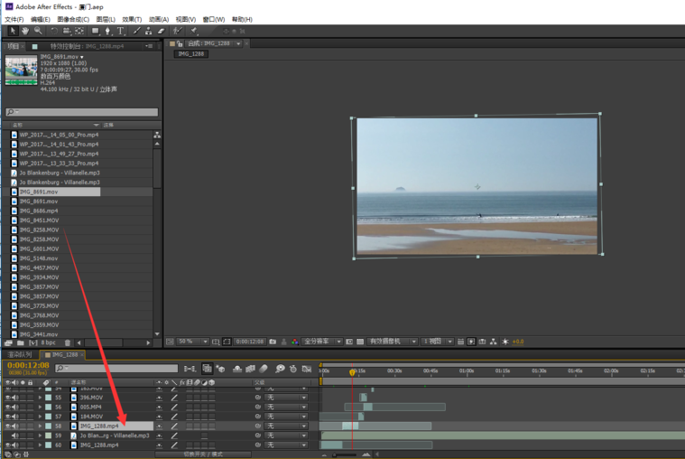Expand layer 57 184.MOV properties
This screenshot has height=459, width=685.
tap(40, 417)
